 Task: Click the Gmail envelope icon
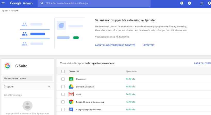(71, 94)
